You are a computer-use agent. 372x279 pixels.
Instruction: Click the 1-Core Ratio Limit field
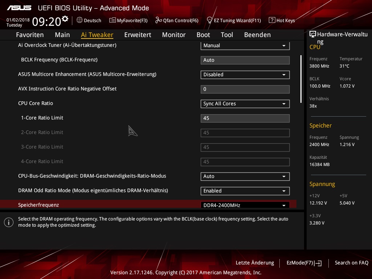(245, 118)
